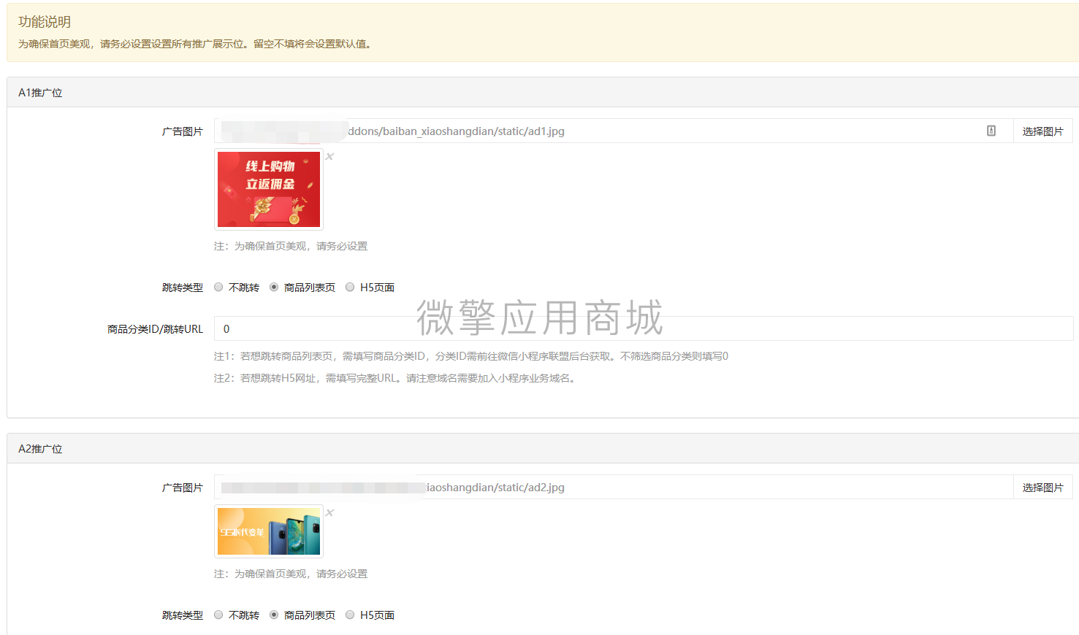Select H5页面 jump type for A2推广位

point(350,615)
